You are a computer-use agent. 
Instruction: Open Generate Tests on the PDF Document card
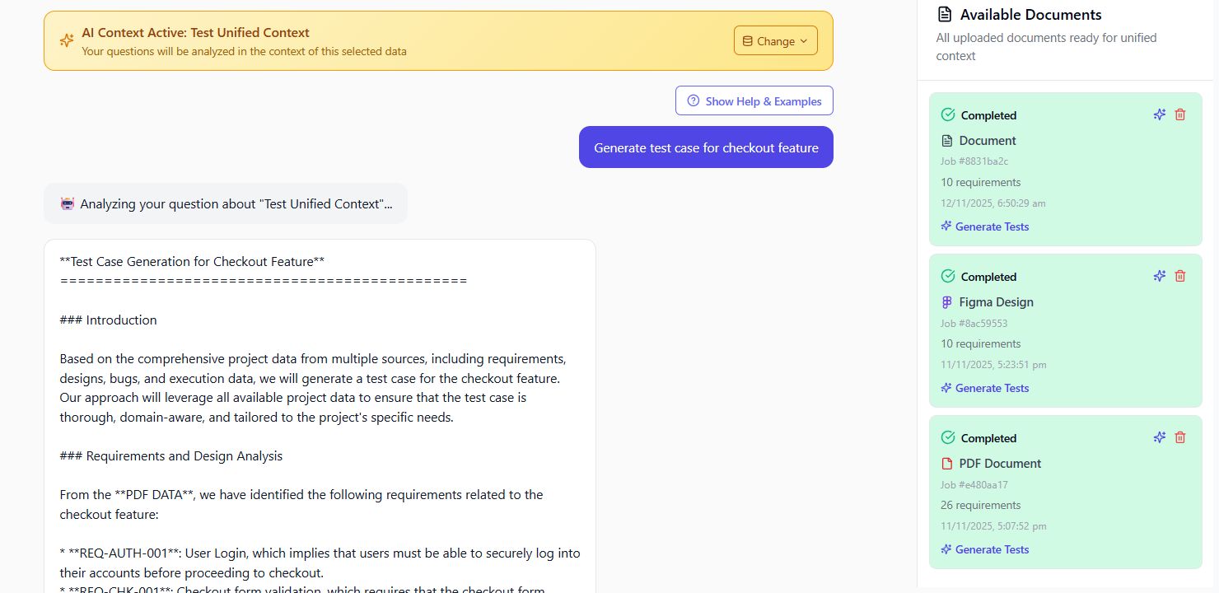(x=984, y=549)
